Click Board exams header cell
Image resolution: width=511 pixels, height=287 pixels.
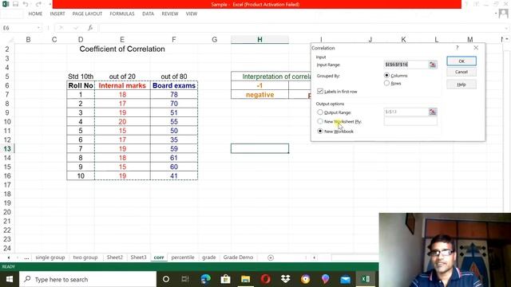point(174,85)
